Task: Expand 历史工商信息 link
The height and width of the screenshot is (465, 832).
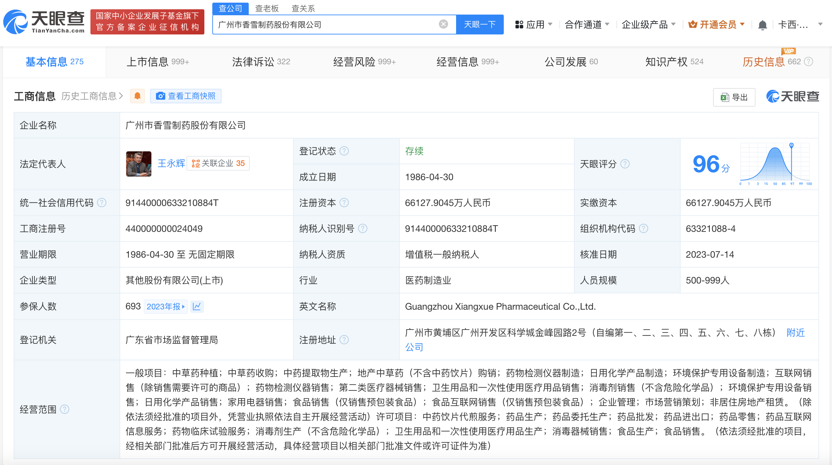Action: [92, 96]
